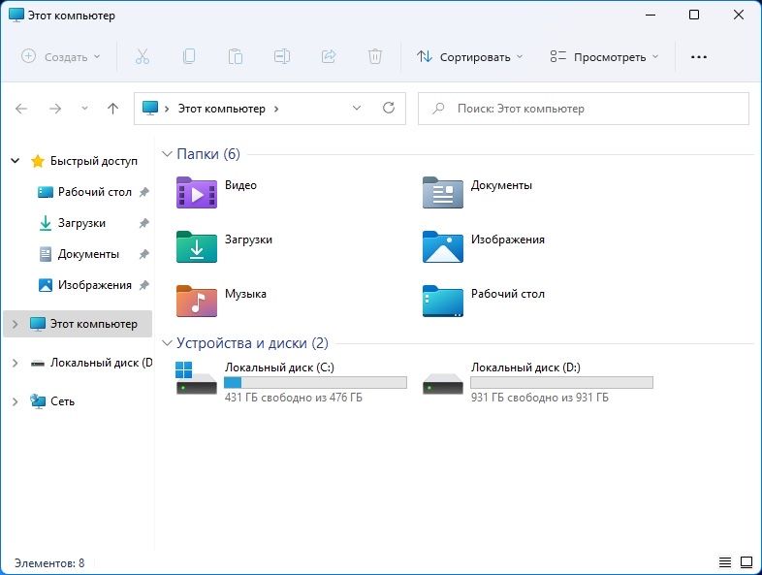Open the recent locations dropdown arrow
762x575 pixels.
(x=84, y=109)
